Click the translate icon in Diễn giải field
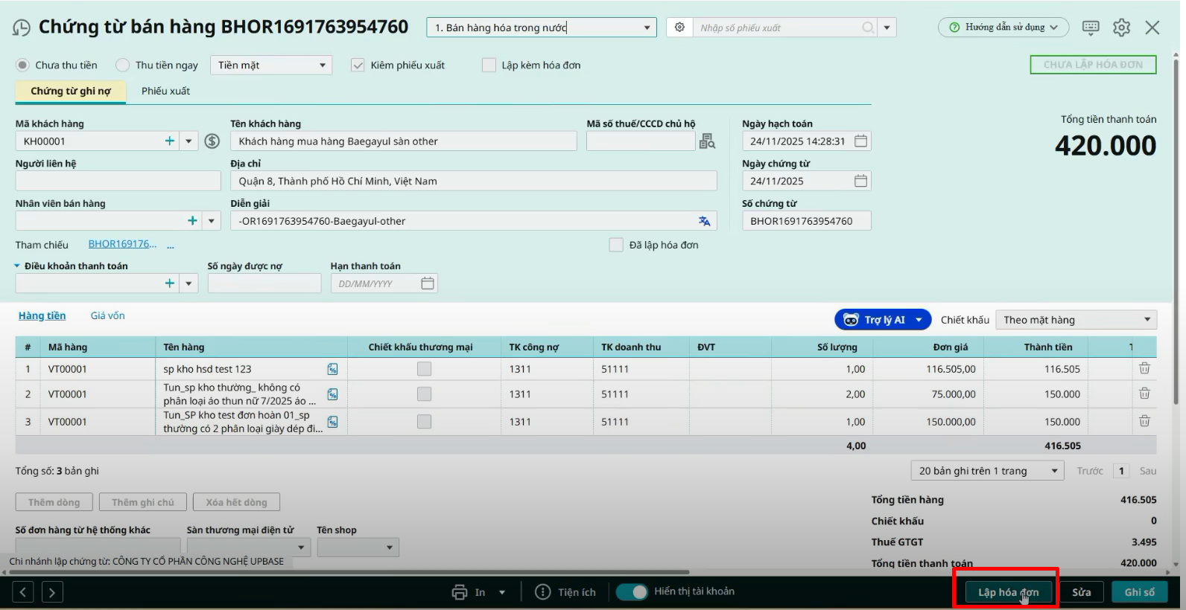The height and width of the screenshot is (610, 1186). (x=704, y=221)
